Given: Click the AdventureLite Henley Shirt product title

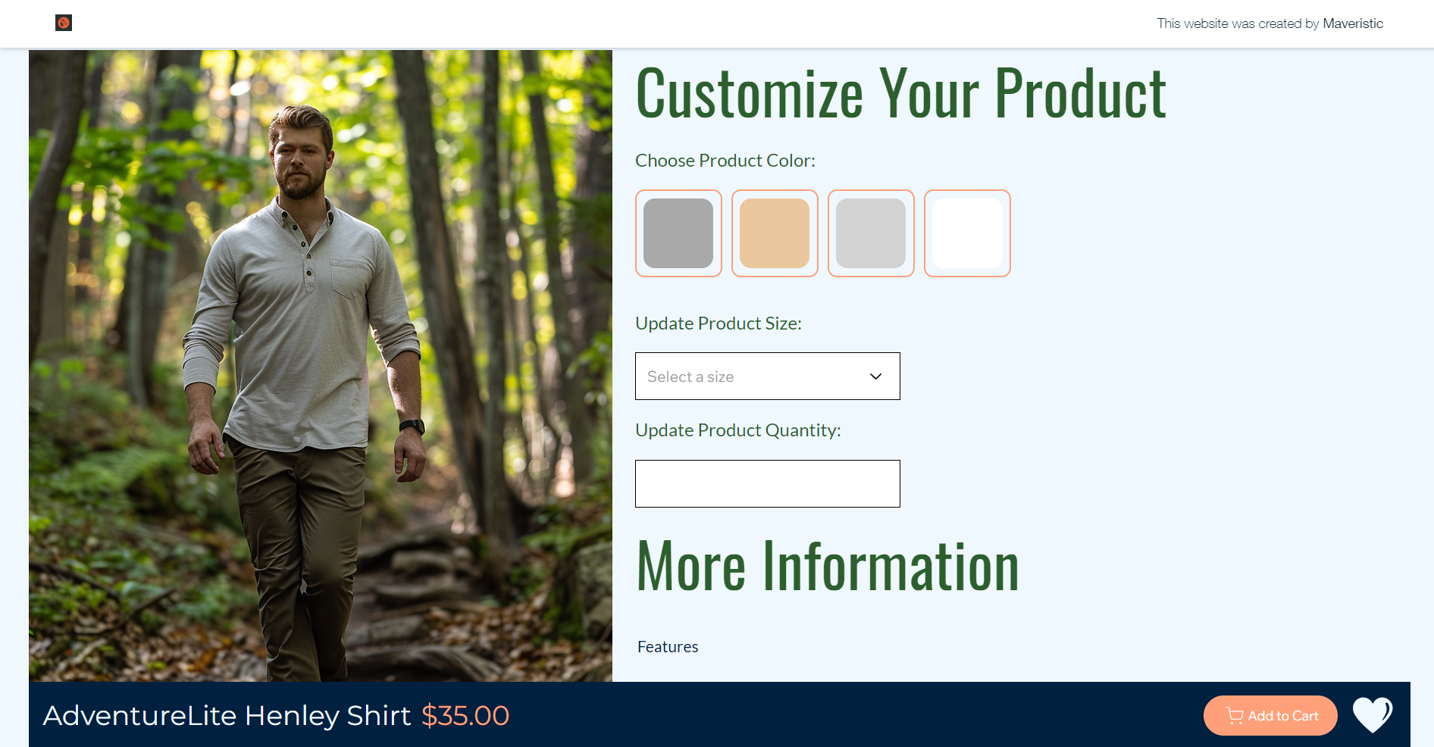Looking at the screenshot, I should 227,716.
